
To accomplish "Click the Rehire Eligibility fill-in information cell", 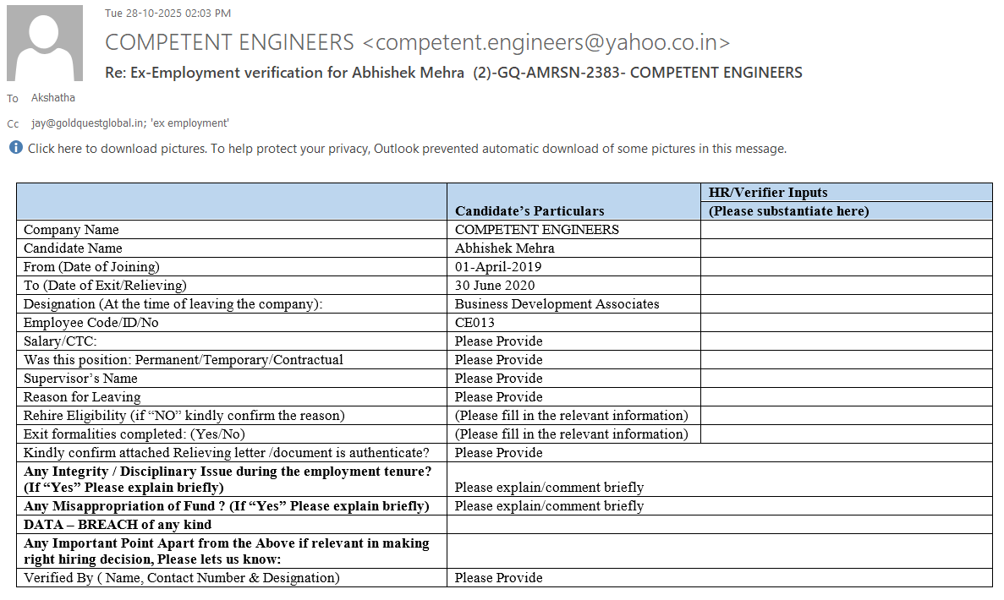I will 572,416.
